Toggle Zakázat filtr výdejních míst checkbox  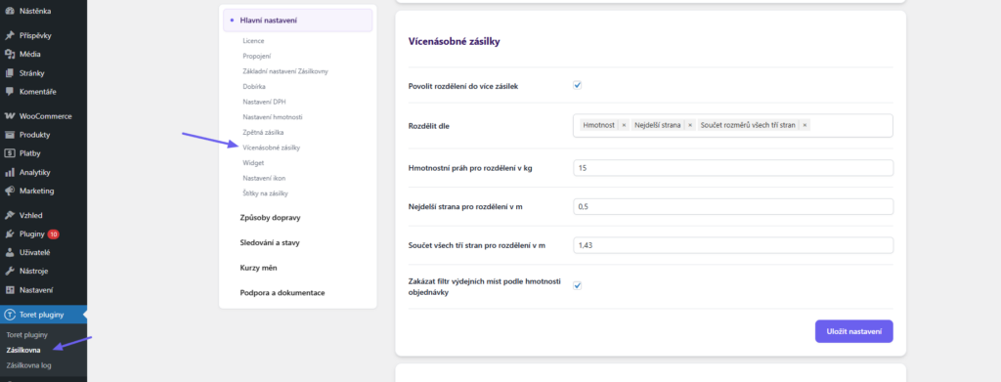tap(577, 285)
